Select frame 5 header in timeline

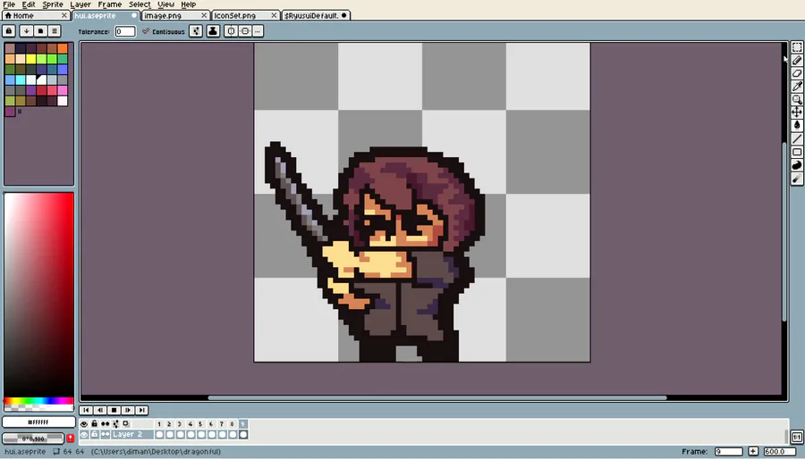click(200, 424)
